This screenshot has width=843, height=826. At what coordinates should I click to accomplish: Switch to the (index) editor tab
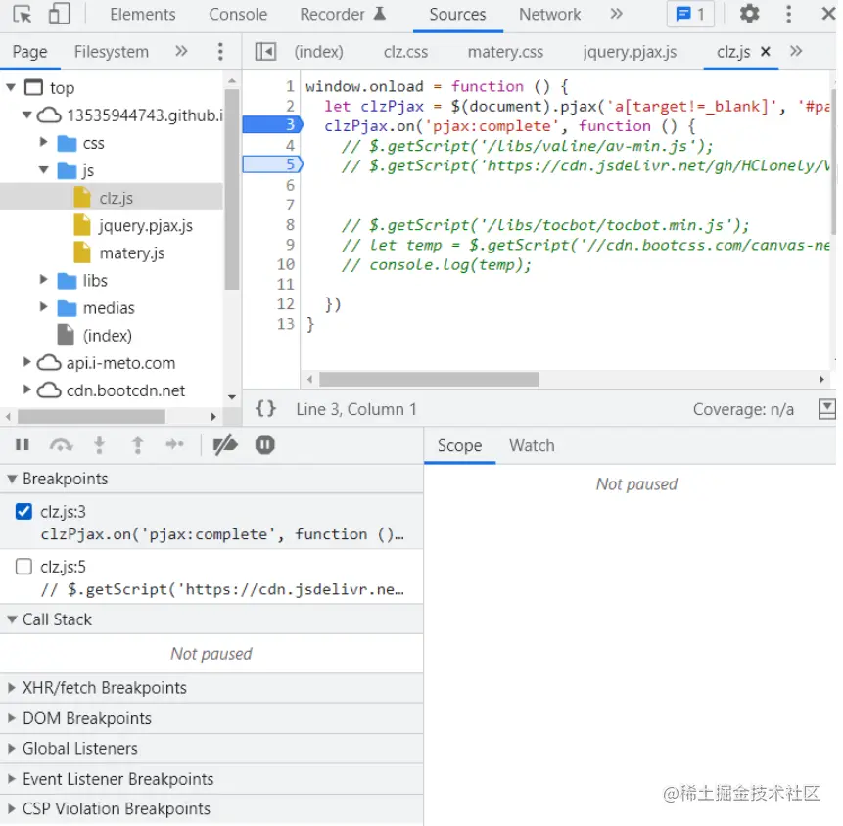318,52
